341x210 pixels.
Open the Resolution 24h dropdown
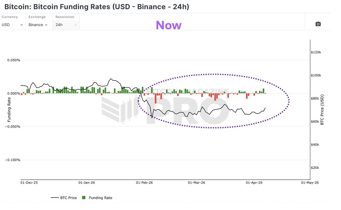66,25
